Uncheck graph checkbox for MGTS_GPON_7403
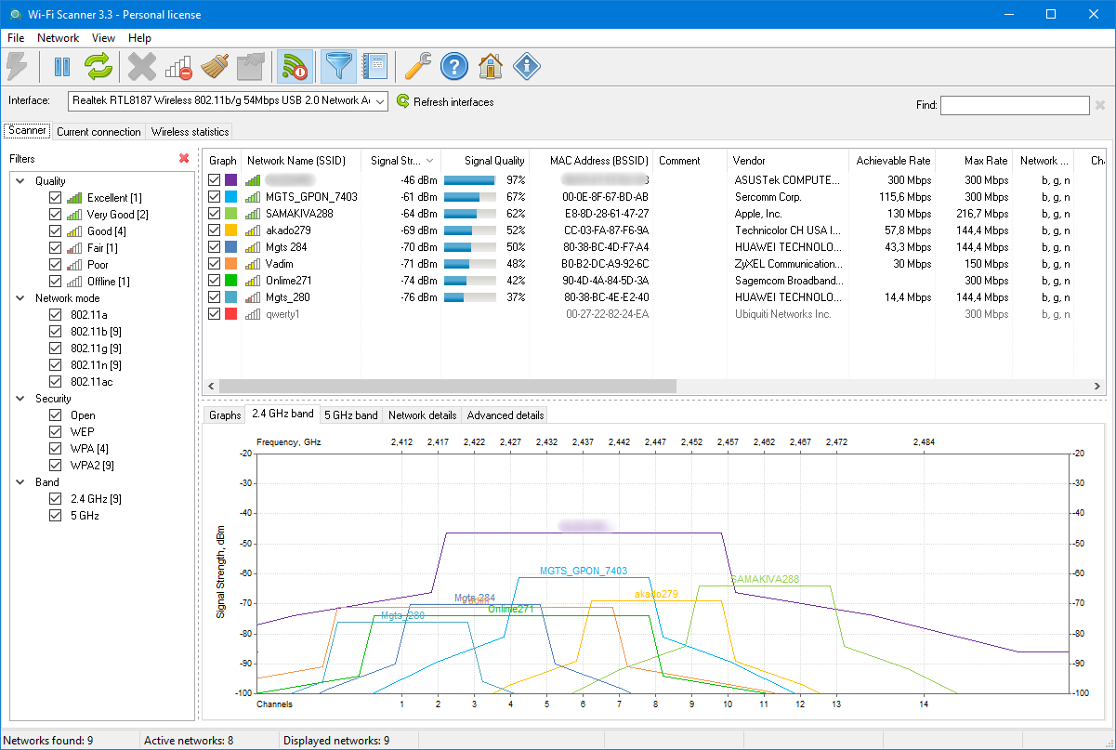Image resolution: width=1116 pixels, height=750 pixels. 215,197
